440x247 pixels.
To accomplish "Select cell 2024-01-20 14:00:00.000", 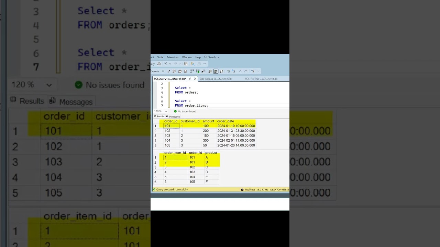I will tap(236, 145).
